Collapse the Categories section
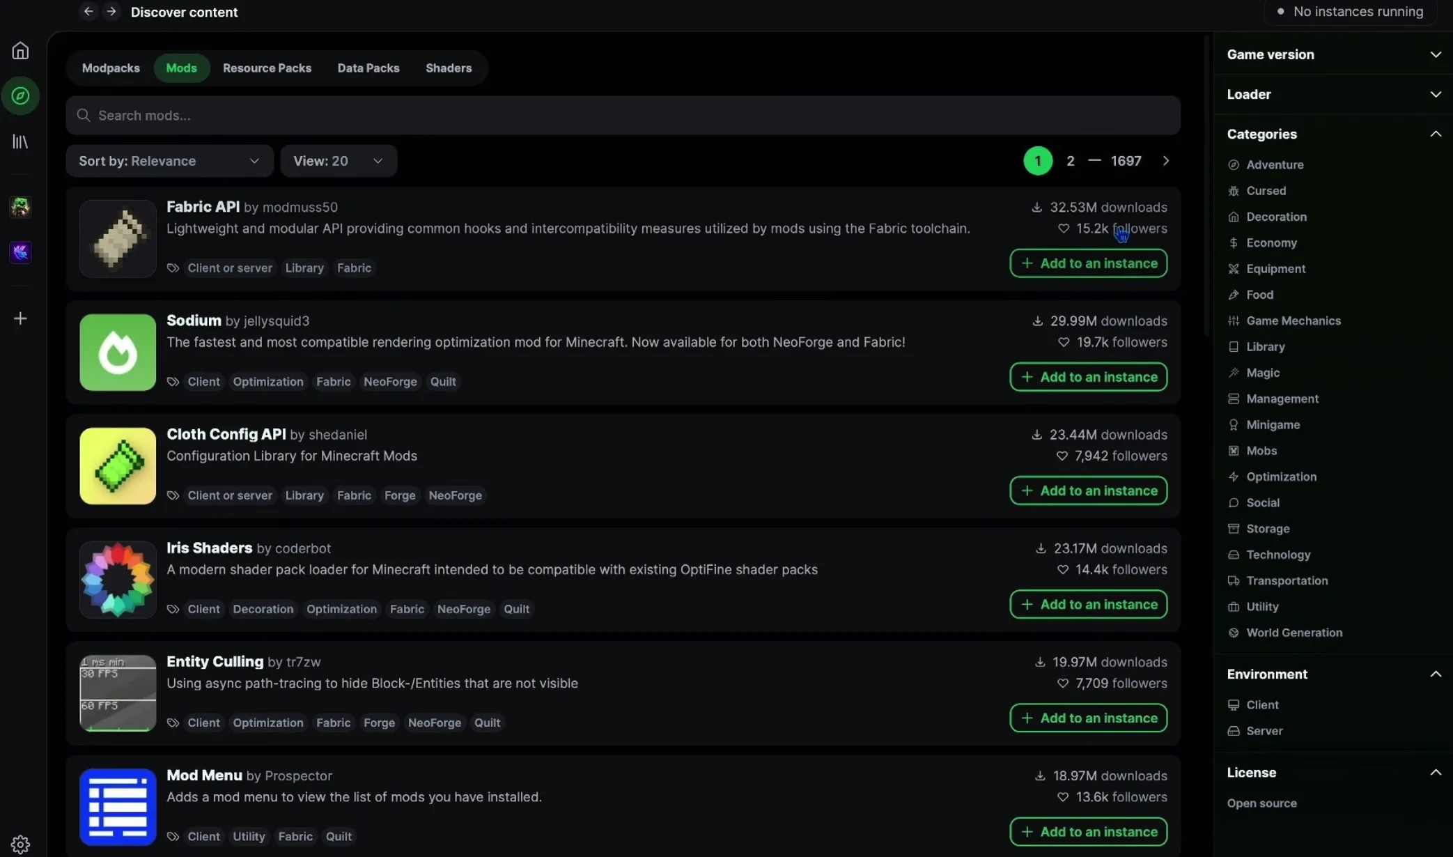1453x857 pixels. coord(1333,134)
